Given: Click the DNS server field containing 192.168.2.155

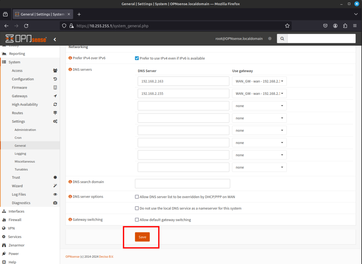Looking at the screenshot, I should point(184,93).
